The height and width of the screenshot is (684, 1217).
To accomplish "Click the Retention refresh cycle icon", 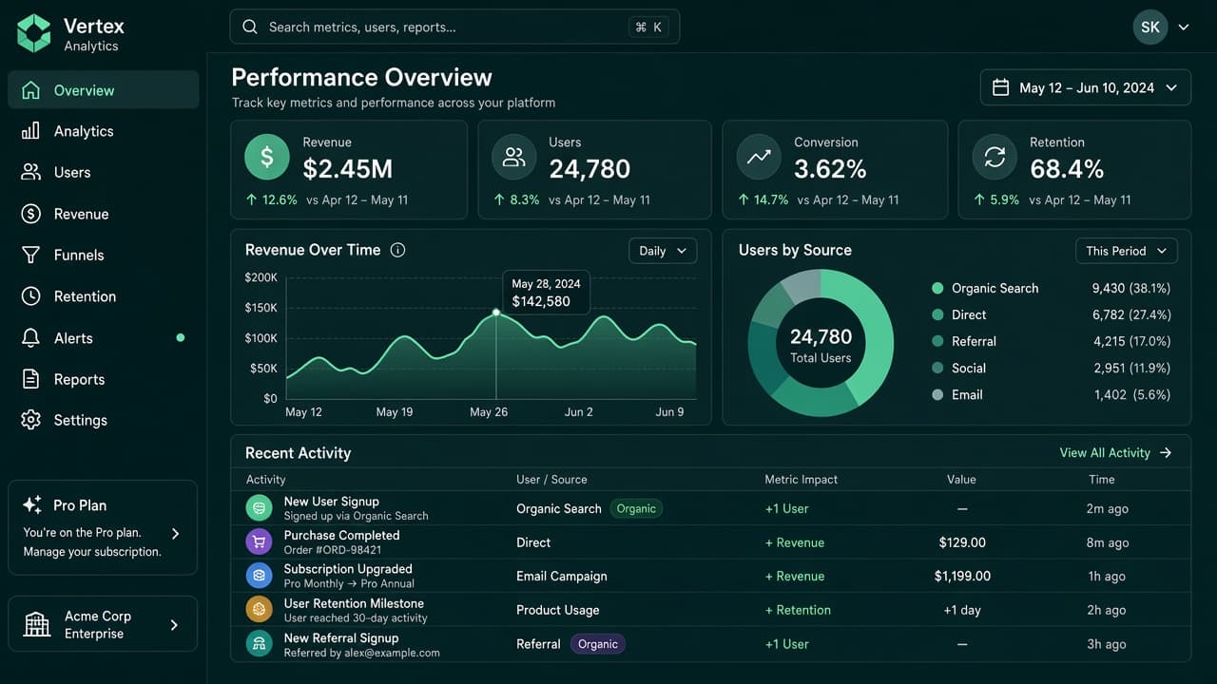I will pos(995,158).
